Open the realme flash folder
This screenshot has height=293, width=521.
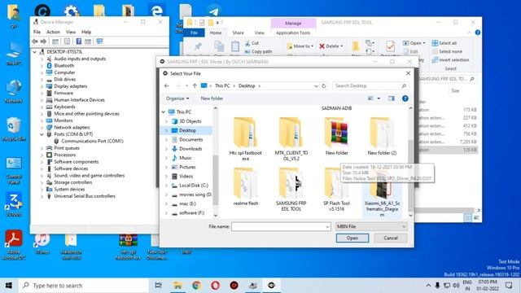tap(246, 186)
